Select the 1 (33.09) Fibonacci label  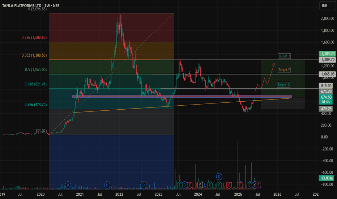tap(40, 131)
